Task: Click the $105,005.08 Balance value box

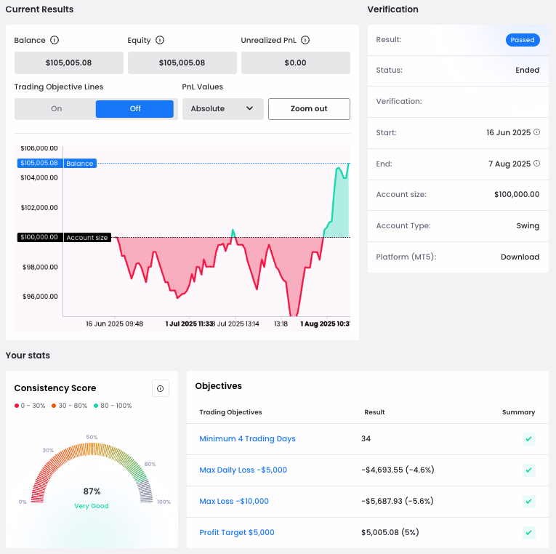Action: pos(69,63)
